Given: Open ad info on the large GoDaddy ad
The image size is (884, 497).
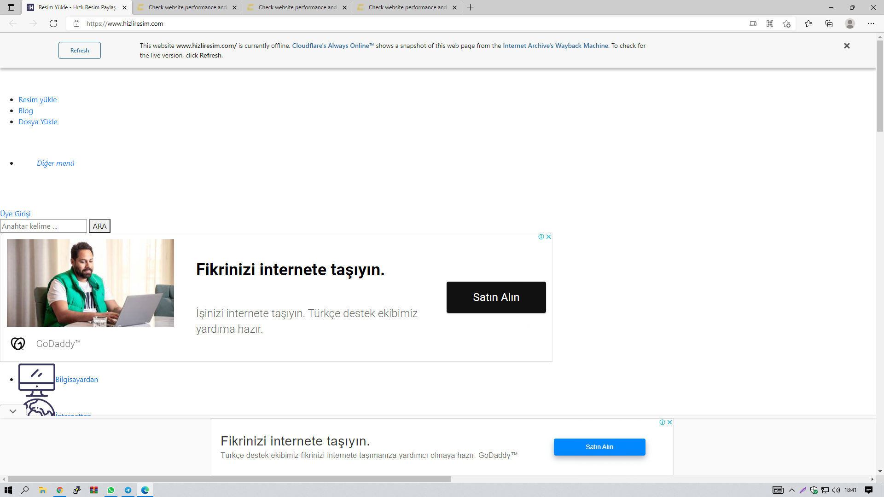Looking at the screenshot, I should [541, 237].
